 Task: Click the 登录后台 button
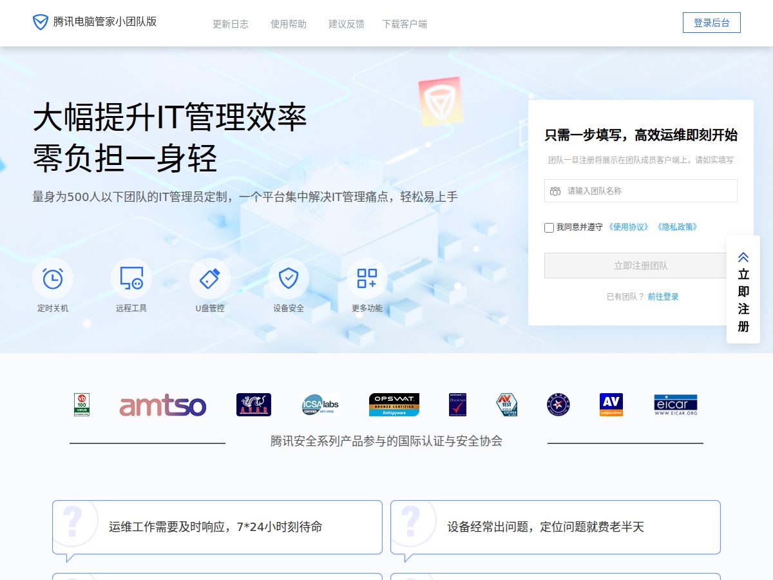(x=712, y=23)
